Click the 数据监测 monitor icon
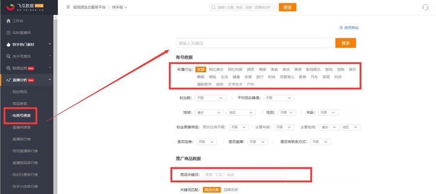The width and height of the screenshot is (436, 194). tap(8, 68)
